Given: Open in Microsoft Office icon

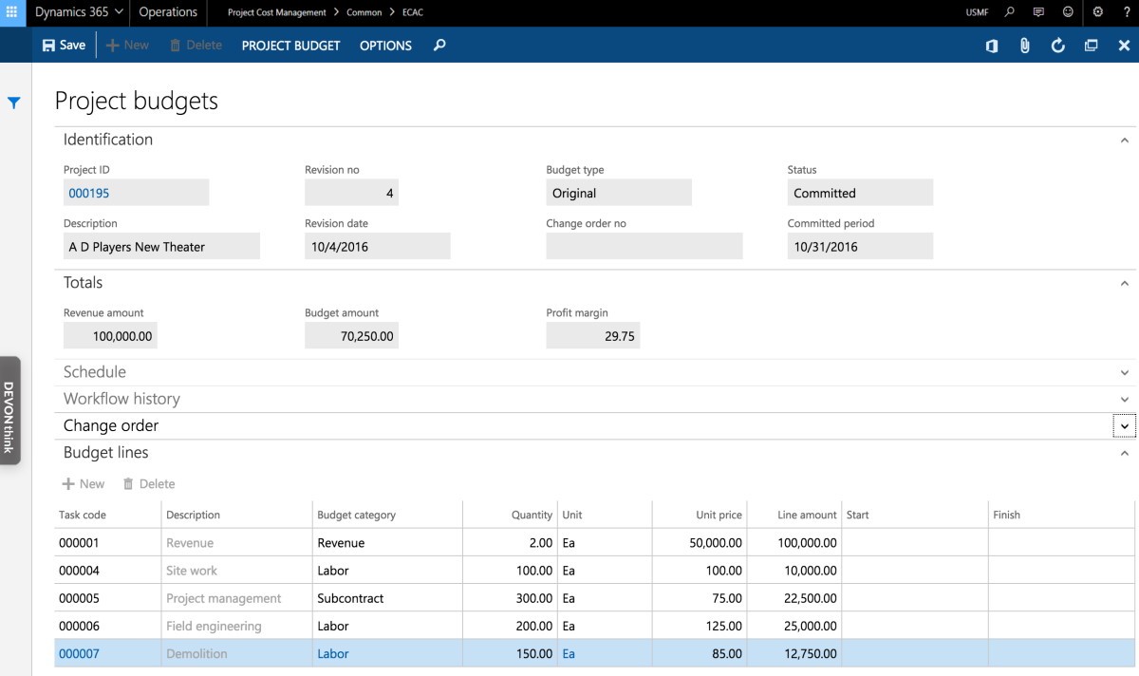Looking at the screenshot, I should pos(992,46).
